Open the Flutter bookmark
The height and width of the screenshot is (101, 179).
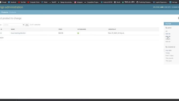(x=44, y=2)
